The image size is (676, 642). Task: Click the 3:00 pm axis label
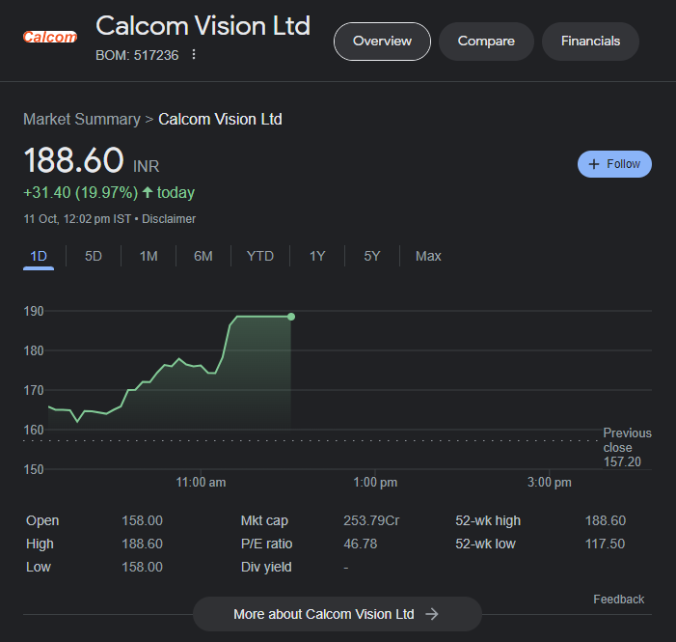550,483
